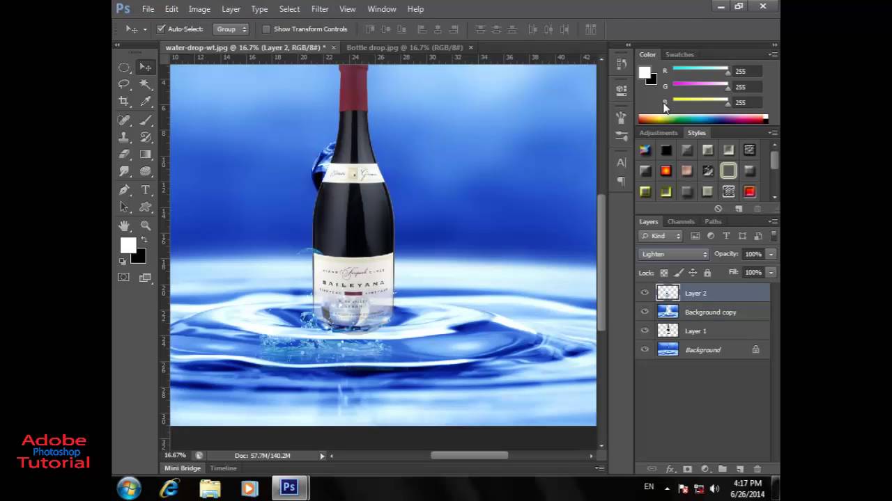Screen dimensions: 892x501
Task: Click the Add layer style fx icon
Action: tap(670, 469)
